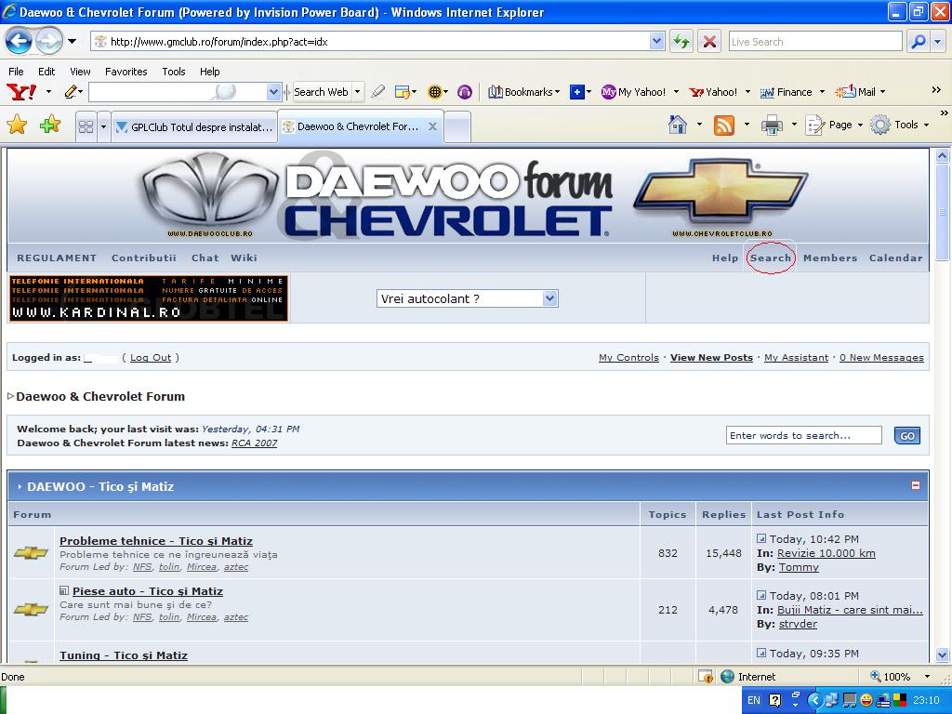Screen dimensions: 952x714
Task: Click the system tray clock 23:10
Action: (x=927, y=700)
